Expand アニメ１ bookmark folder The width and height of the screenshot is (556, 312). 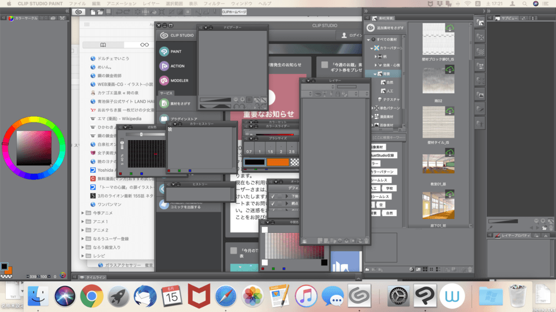[83, 221]
